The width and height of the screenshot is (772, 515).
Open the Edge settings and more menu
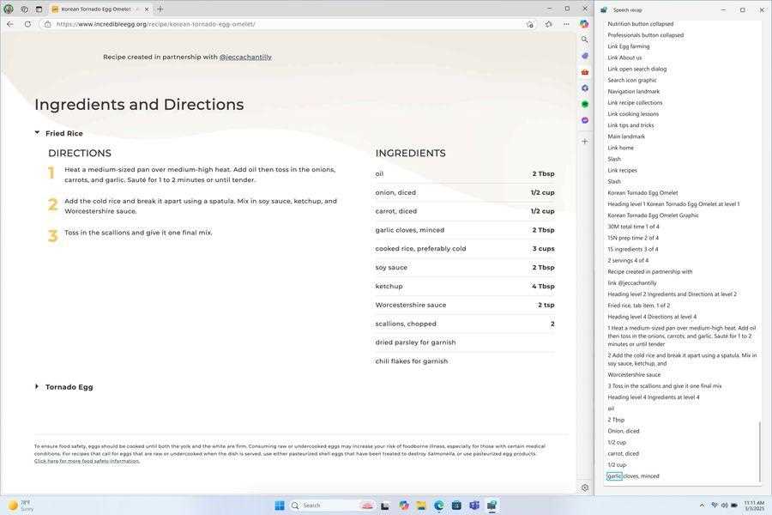566,24
